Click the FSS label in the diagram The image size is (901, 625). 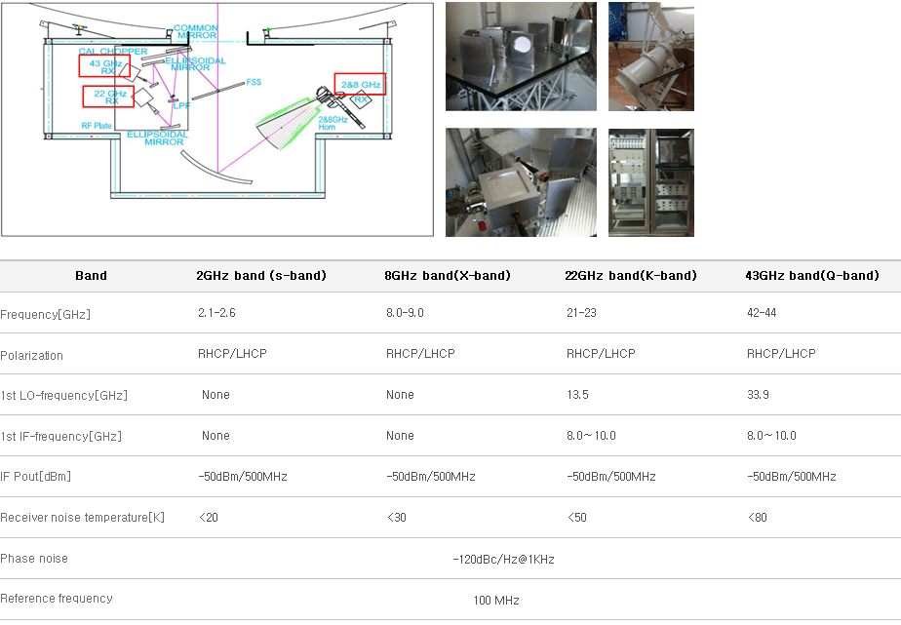click(254, 82)
